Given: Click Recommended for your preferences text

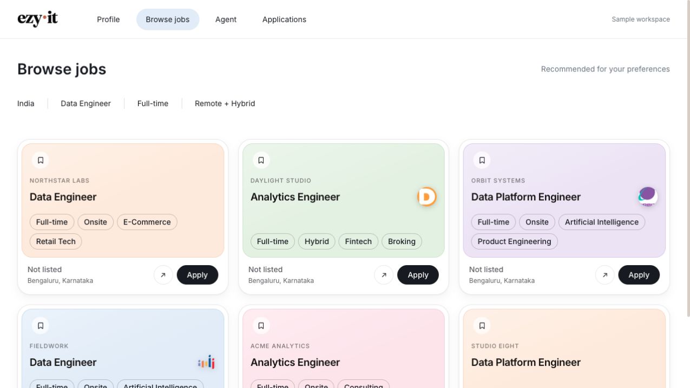Looking at the screenshot, I should [x=606, y=69].
